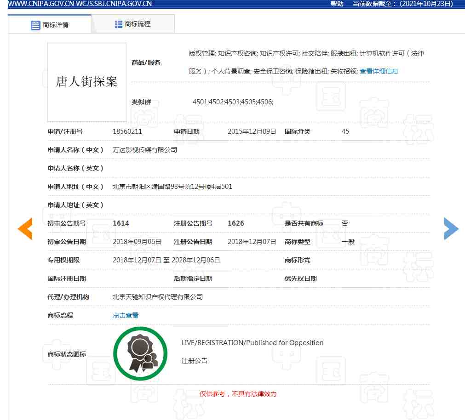Click the 申请人地址（英文） label
The image size is (465, 420).
pyautogui.click(x=75, y=205)
